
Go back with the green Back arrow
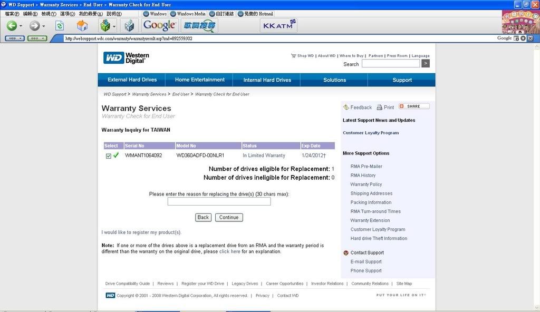click(12, 25)
